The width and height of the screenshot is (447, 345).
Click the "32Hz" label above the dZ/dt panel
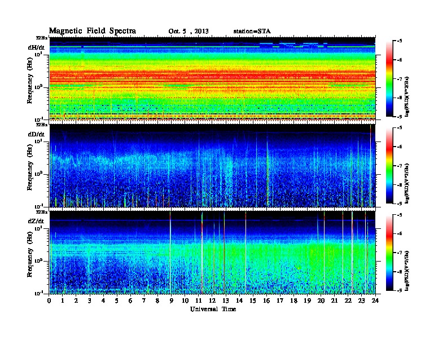(42, 212)
